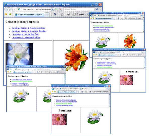Open link водяная лилия в правом фрейме
This screenshot has height=136, width=149.
pyautogui.click(x=29, y=31)
